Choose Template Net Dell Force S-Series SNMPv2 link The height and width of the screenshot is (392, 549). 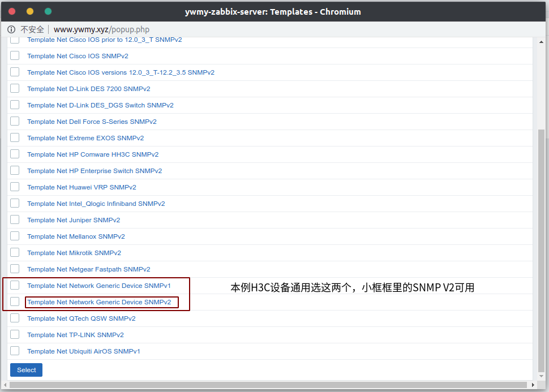coord(92,122)
